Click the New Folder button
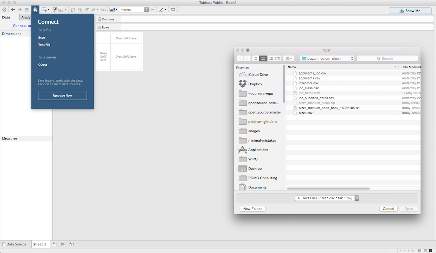Screen dimensions: 436x253 tap(252, 209)
